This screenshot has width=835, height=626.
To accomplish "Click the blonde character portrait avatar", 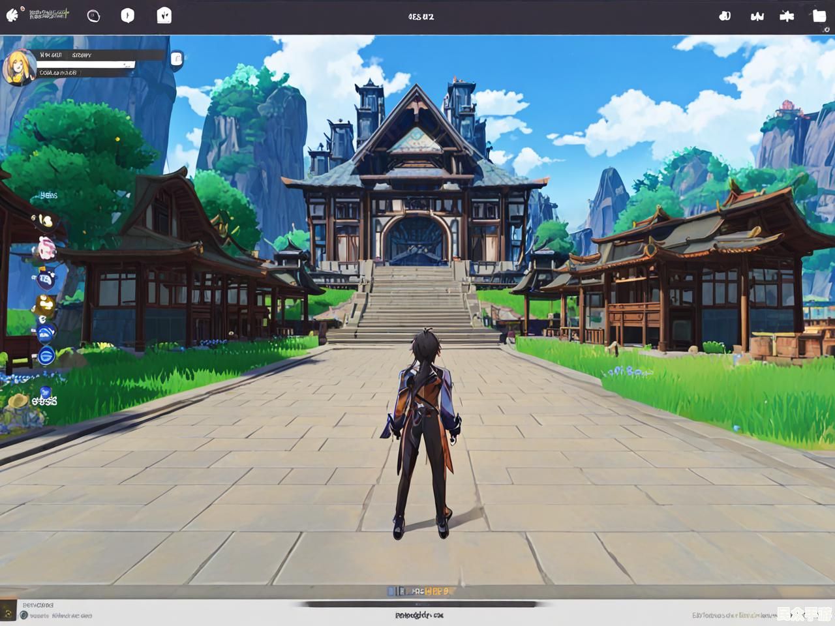I will tap(18, 68).
